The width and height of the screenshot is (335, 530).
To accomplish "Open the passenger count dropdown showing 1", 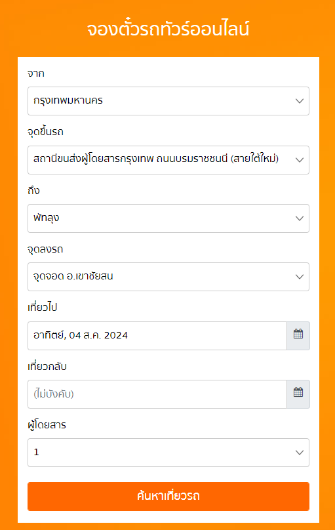I will (x=168, y=453).
